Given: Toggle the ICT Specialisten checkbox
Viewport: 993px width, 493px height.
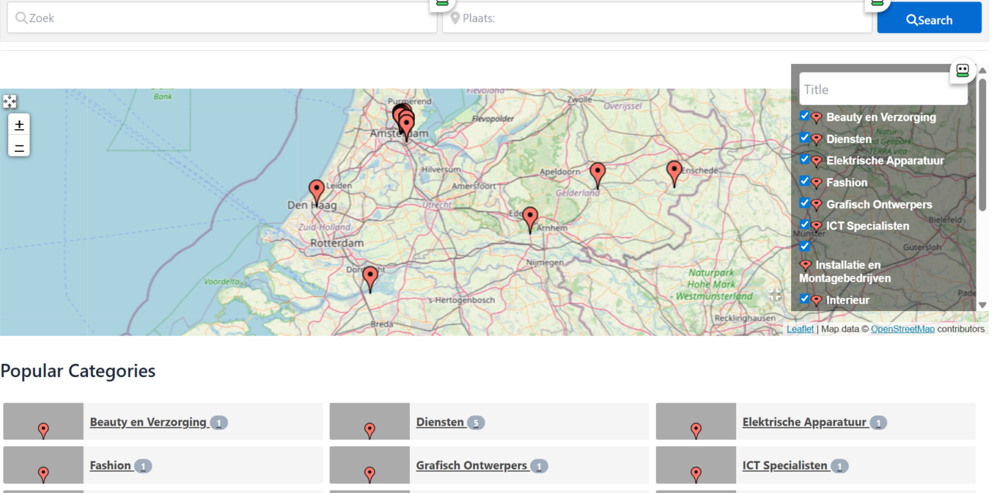Looking at the screenshot, I should [x=805, y=225].
